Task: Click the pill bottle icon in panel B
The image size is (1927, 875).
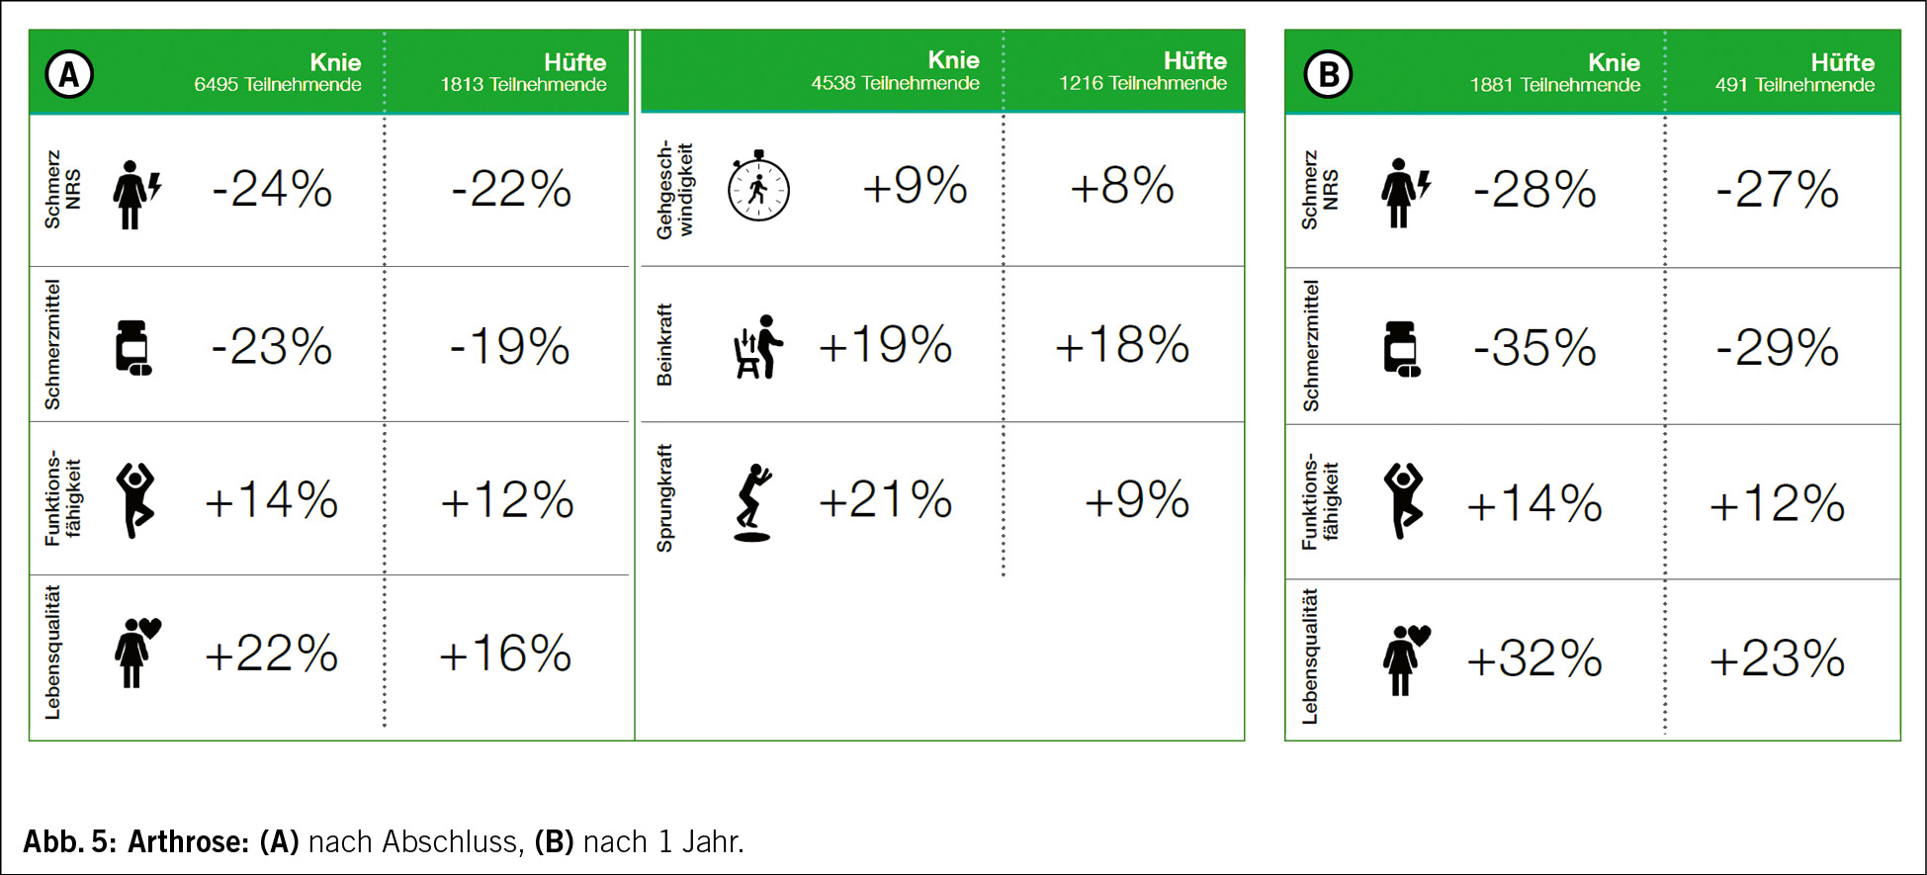Action: (1402, 348)
